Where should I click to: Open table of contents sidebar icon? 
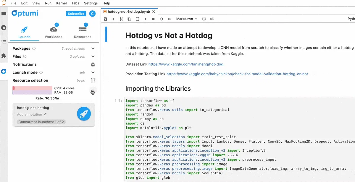click(x=4, y=42)
